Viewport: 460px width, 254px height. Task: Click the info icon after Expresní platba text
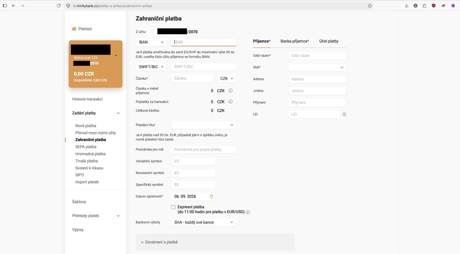pyautogui.click(x=248, y=212)
